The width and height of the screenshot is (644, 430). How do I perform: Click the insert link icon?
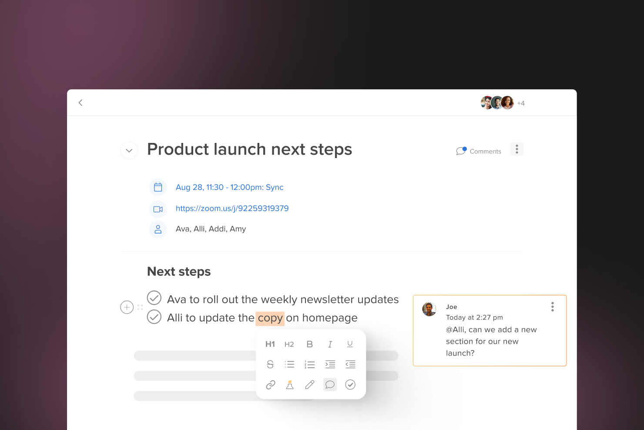pos(271,385)
